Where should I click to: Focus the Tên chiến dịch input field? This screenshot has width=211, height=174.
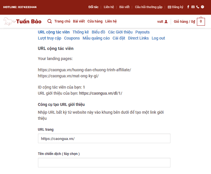(x=104, y=162)
